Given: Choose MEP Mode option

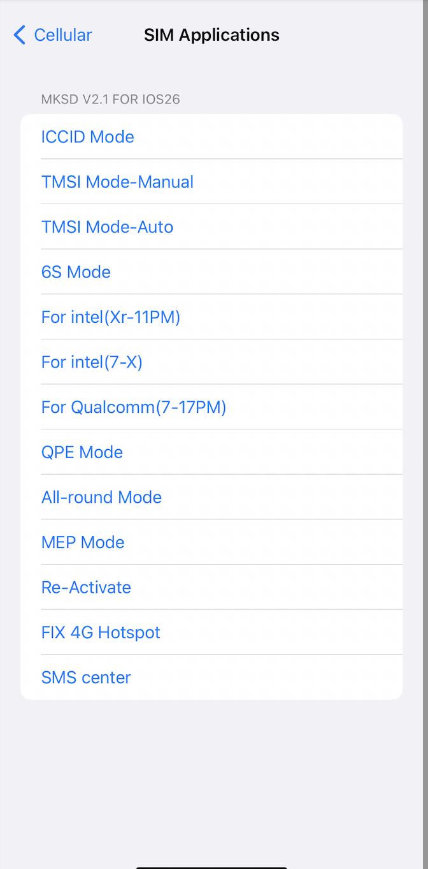Looking at the screenshot, I should point(83,542).
